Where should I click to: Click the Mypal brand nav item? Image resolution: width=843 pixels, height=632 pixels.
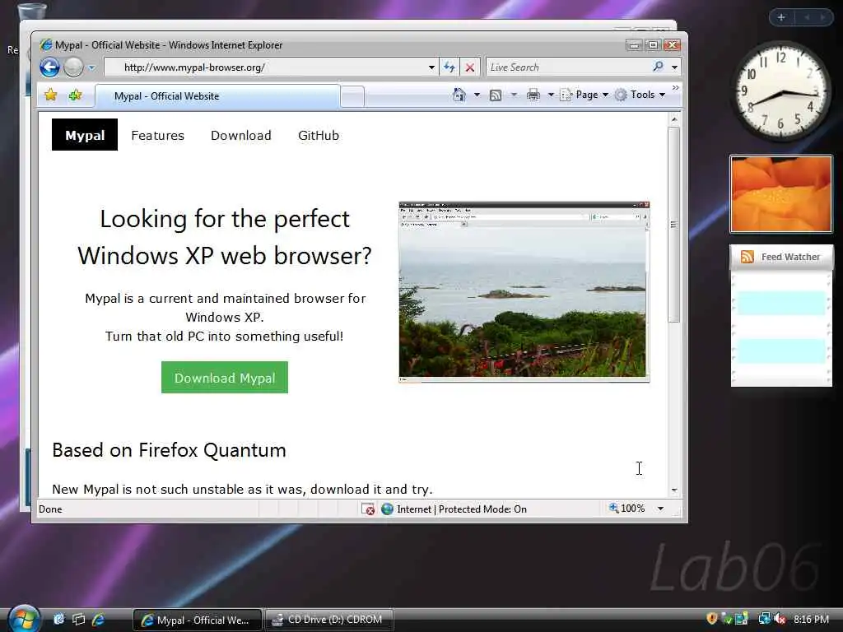coord(85,135)
